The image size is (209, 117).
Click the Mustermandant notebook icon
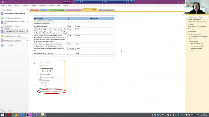point(2,22)
